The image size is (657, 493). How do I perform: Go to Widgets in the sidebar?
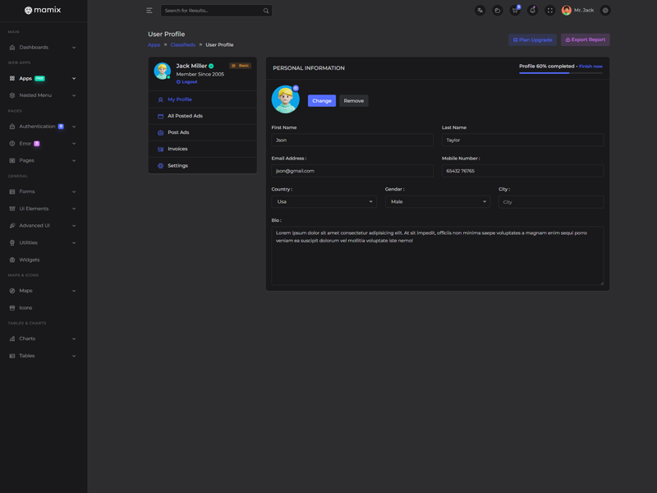coord(30,260)
